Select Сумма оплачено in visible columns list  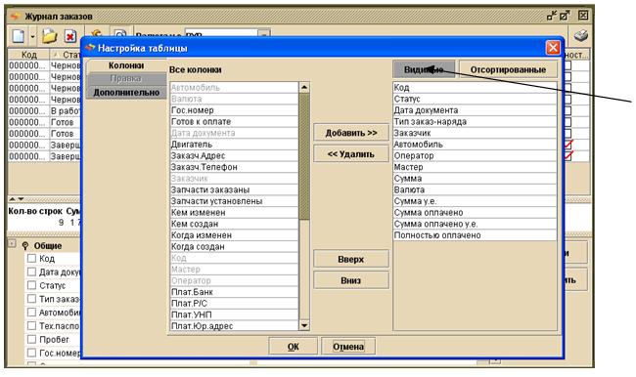pyautogui.click(x=475, y=212)
